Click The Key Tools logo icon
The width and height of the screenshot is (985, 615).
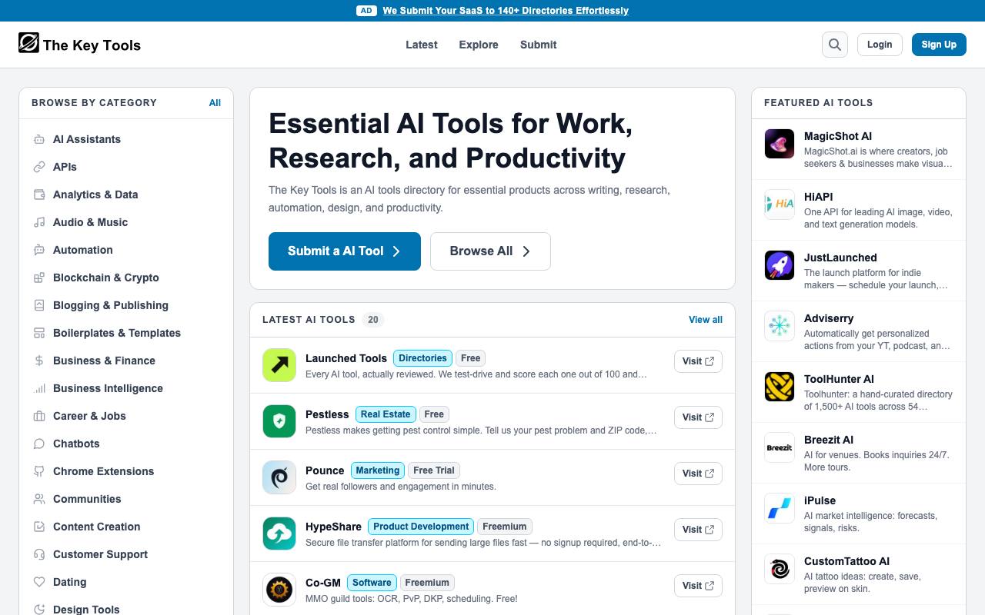tap(28, 43)
